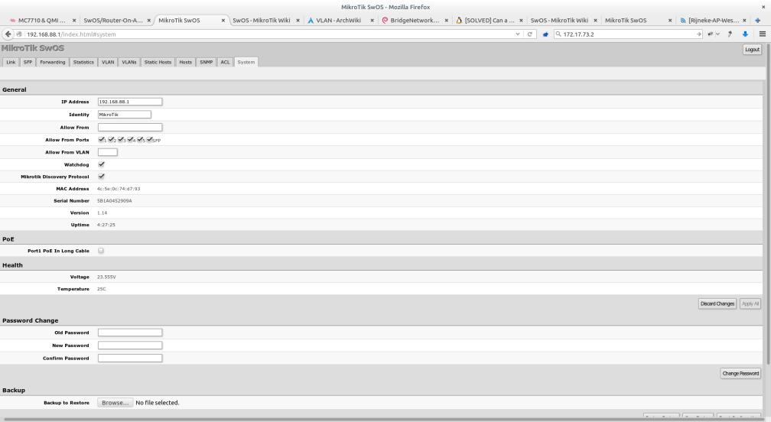The height and width of the screenshot is (422, 771).
Task: Open the ACL tab
Action: (225, 62)
